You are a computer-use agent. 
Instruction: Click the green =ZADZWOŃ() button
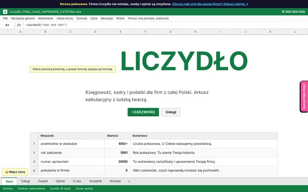tap(143, 112)
